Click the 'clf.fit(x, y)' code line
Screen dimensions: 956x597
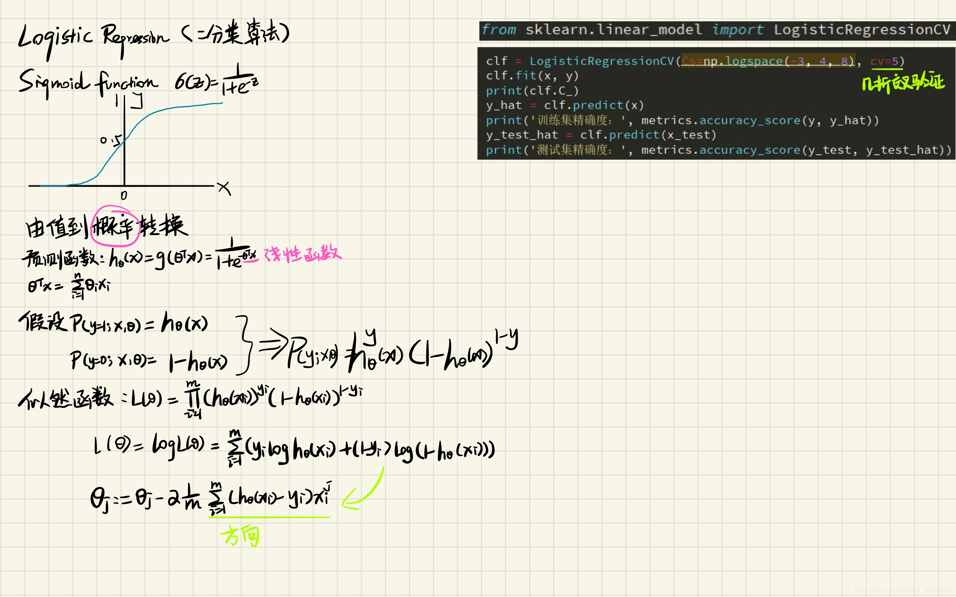click(x=532, y=76)
